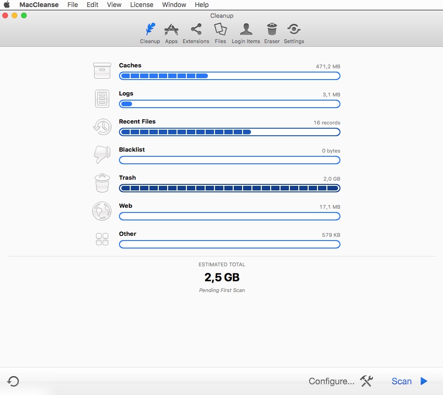Click the Caches archive box icon
Image resolution: width=443 pixels, height=395 pixels.
pos(102,70)
